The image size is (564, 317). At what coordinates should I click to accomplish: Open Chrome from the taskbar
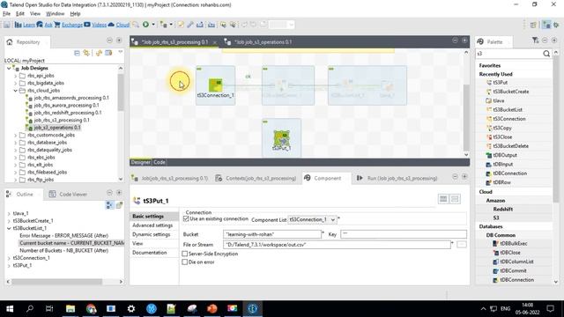click(x=91, y=309)
